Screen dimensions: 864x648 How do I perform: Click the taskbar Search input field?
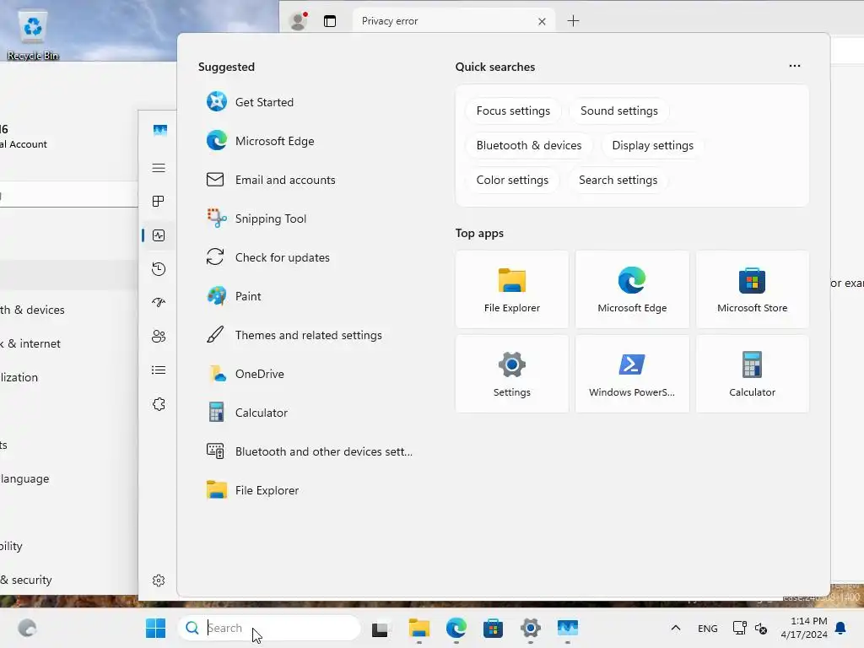click(x=269, y=628)
